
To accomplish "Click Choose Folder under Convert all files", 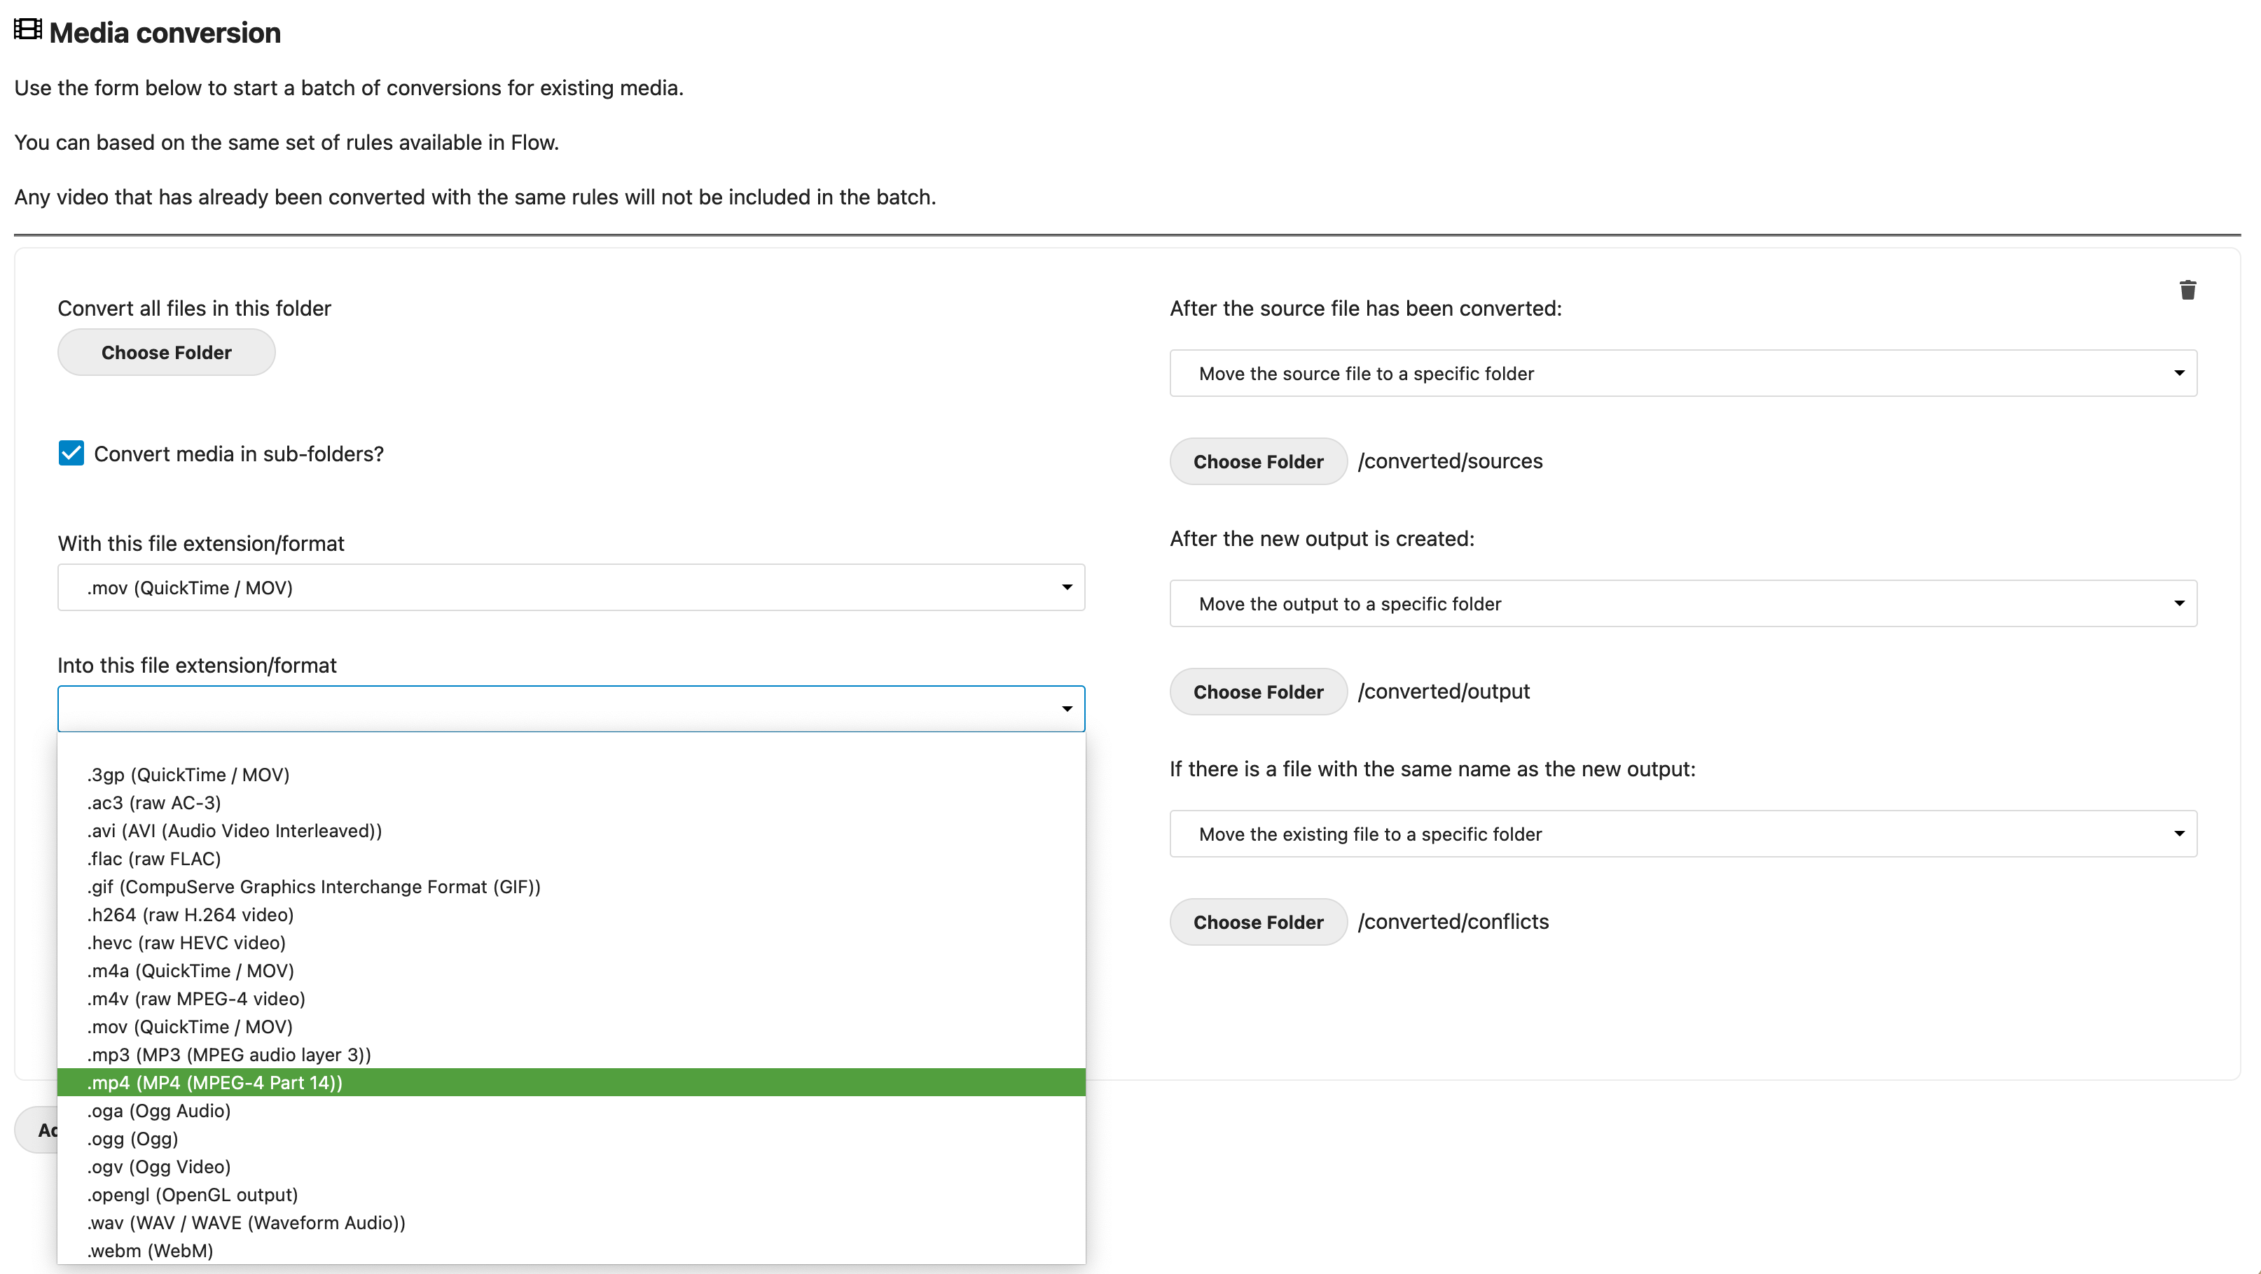I will [x=166, y=352].
